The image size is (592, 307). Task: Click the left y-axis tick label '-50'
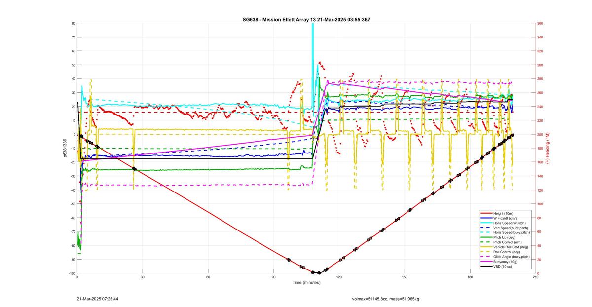click(x=73, y=204)
